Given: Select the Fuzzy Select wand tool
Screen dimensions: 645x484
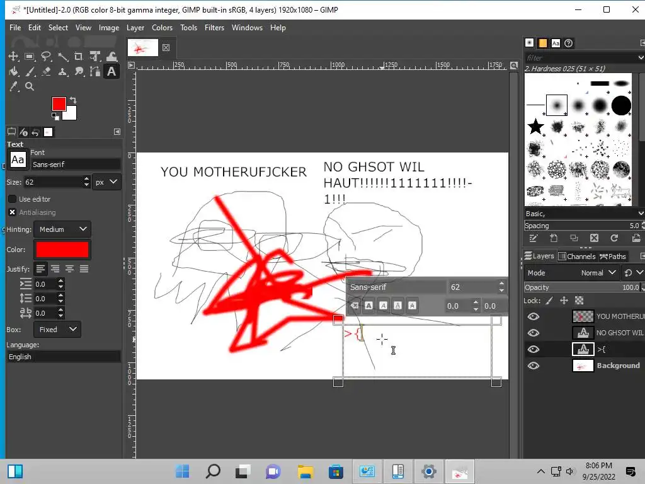Looking at the screenshot, I should pos(62,56).
